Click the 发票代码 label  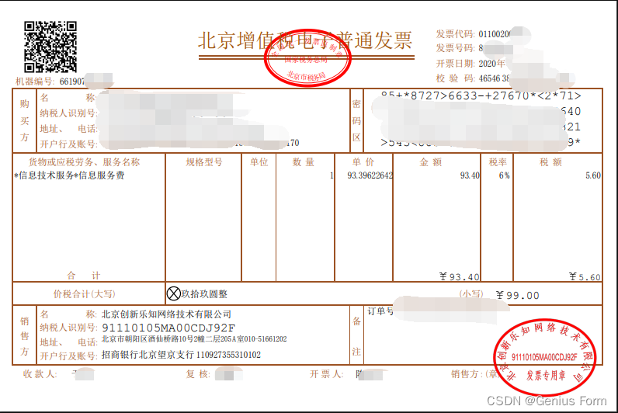click(x=455, y=34)
